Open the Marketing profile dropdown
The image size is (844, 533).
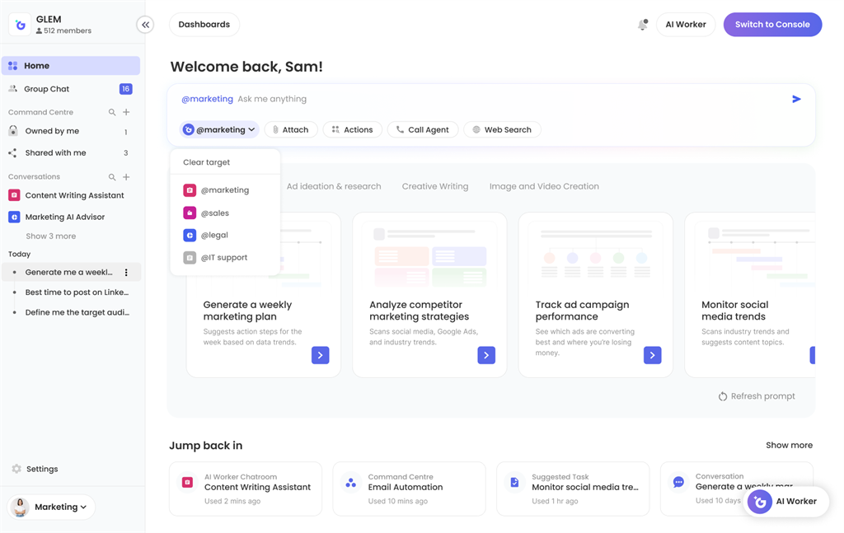(x=52, y=507)
